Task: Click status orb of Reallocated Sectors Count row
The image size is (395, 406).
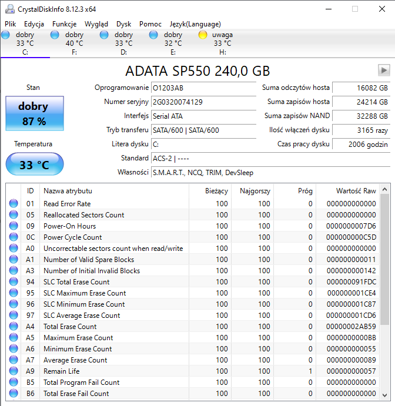Action: pyautogui.click(x=14, y=214)
